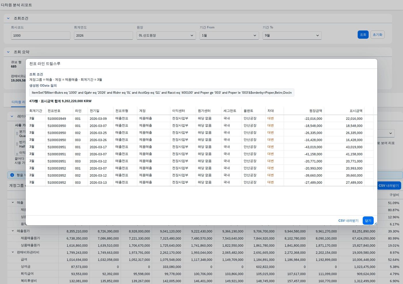This screenshot has height=284, width=403.
Task: Click the display amount 43,019,000
Action: click(x=354, y=147)
